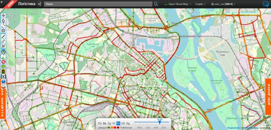Open the wrench settings tool
Screen dimensions: 271x130
tap(3, 51)
